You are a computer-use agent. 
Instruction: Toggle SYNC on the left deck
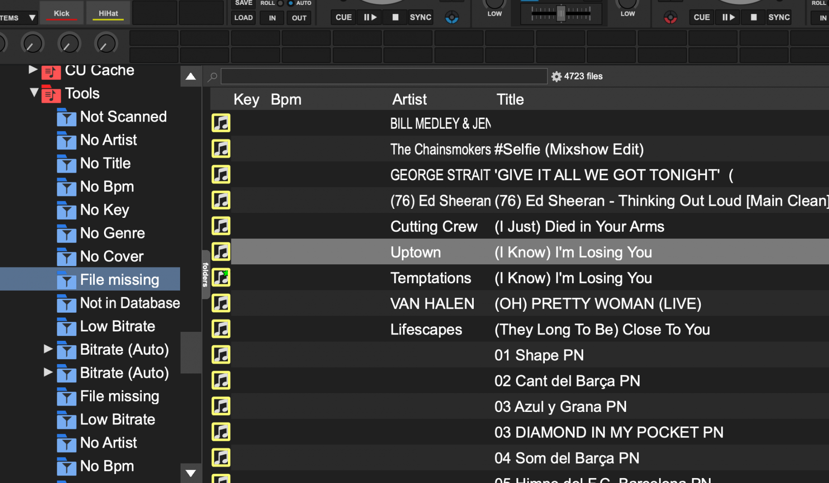click(421, 17)
